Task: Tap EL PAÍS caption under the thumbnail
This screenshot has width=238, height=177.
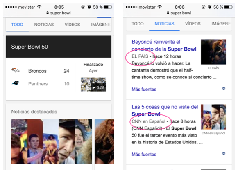Action: [213, 68]
